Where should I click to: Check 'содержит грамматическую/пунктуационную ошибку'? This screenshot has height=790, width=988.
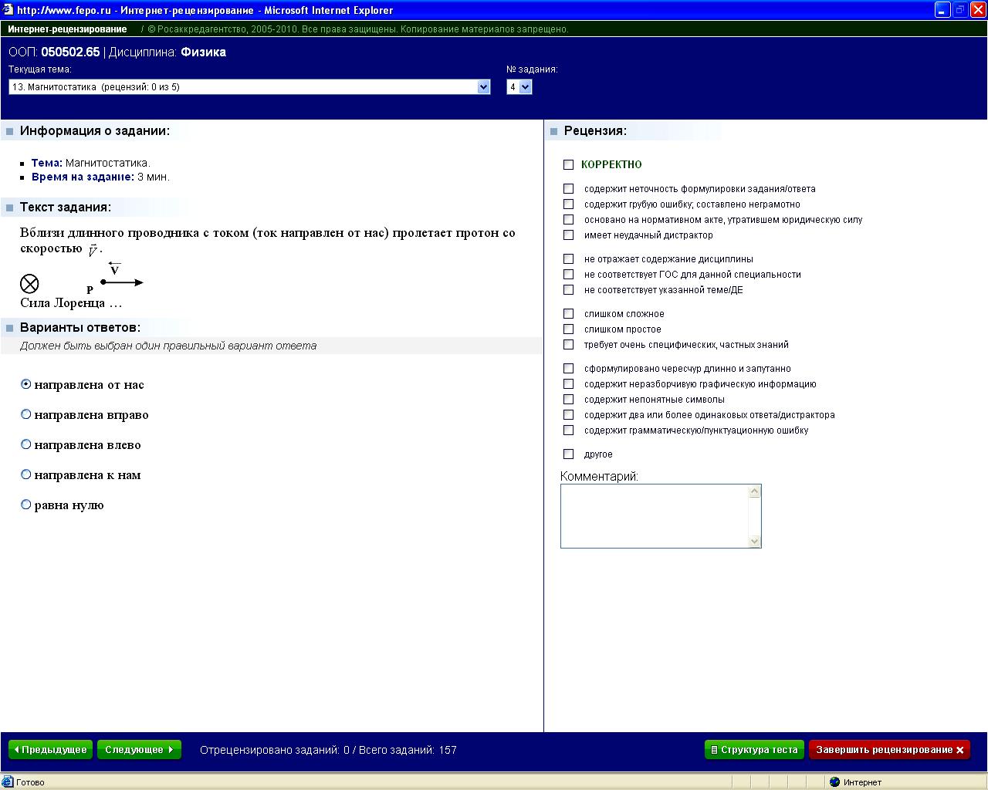pyautogui.click(x=569, y=430)
